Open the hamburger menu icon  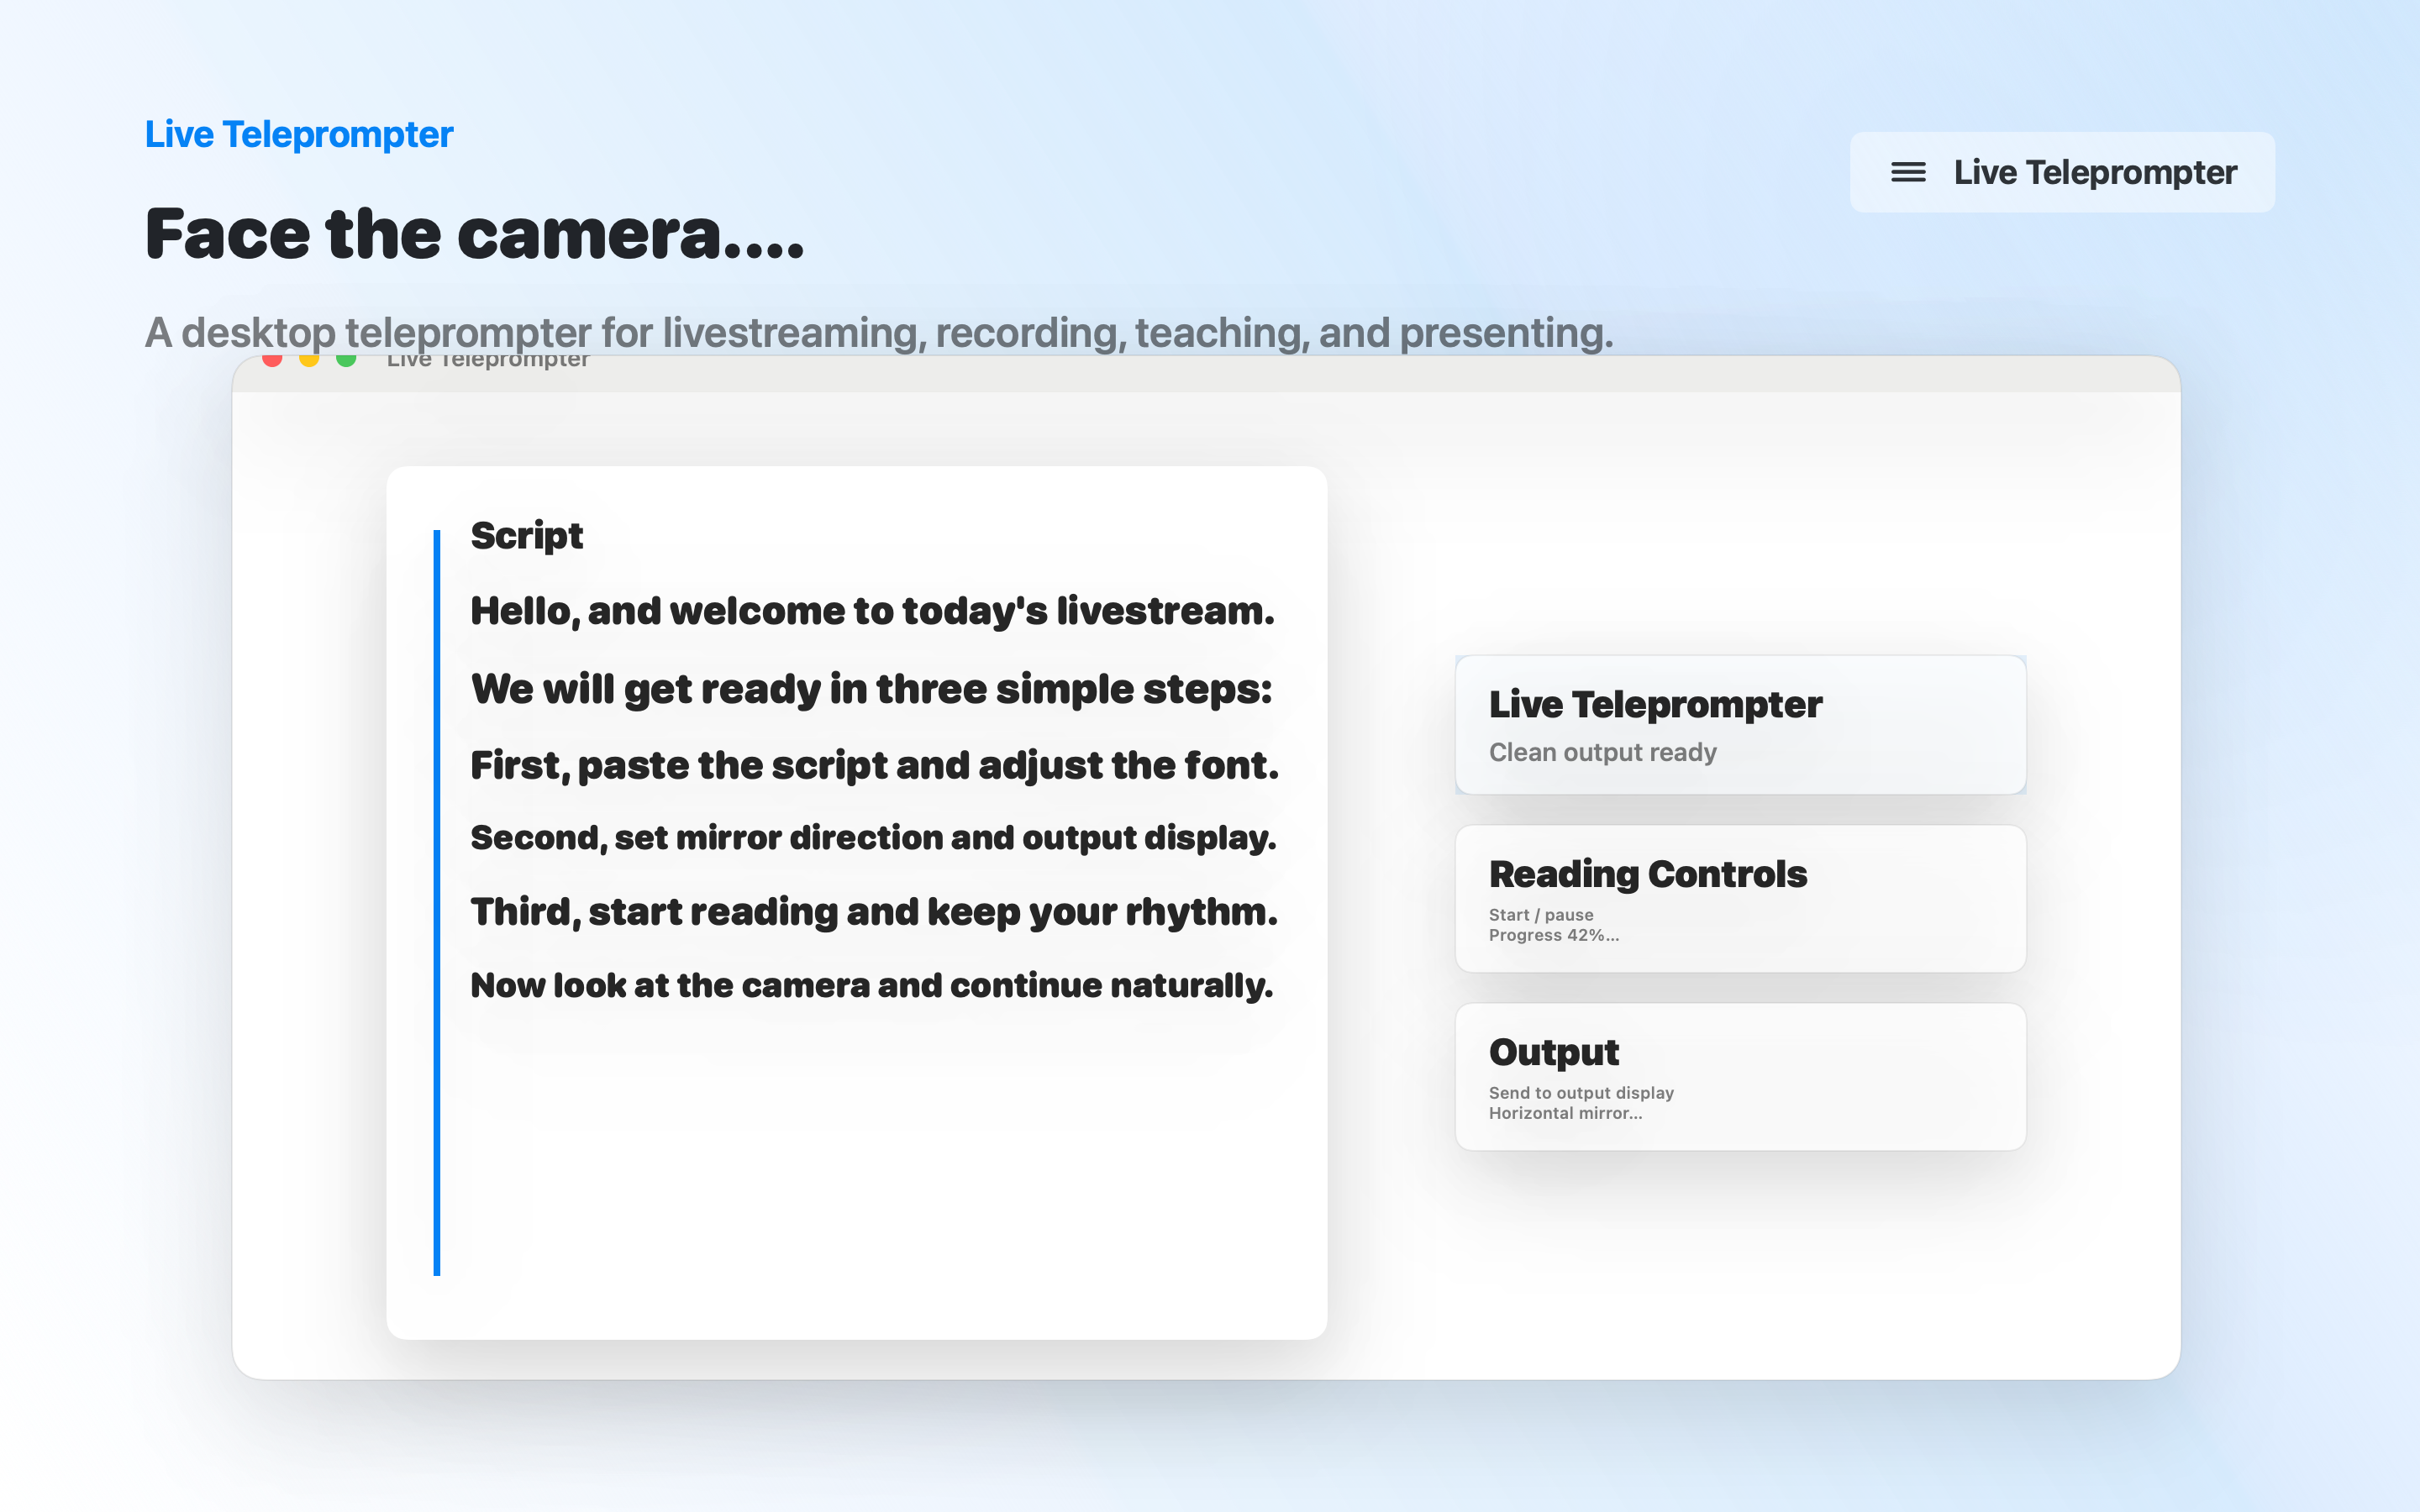click(x=1908, y=172)
